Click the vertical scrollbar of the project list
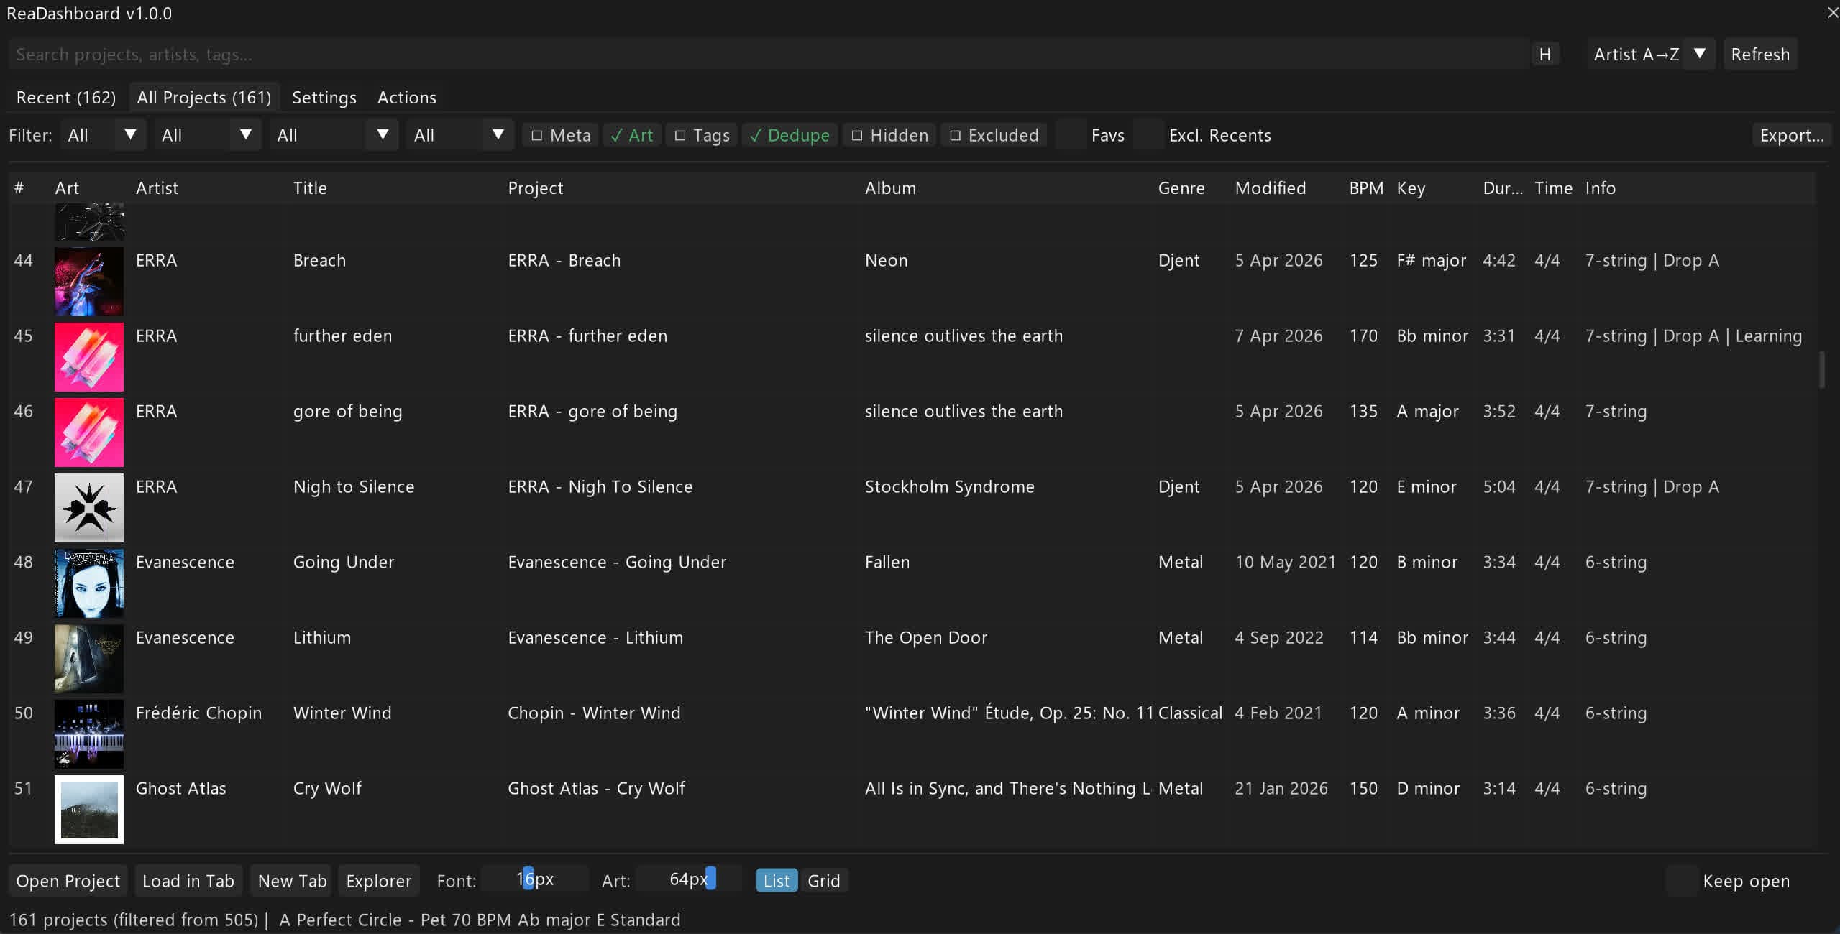This screenshot has height=934, width=1840. 1821,370
